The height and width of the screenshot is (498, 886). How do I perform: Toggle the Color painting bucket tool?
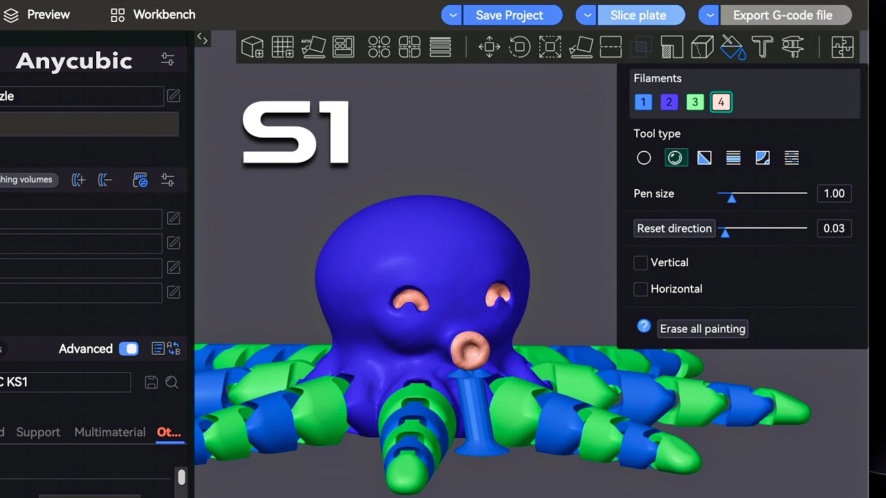(x=732, y=47)
